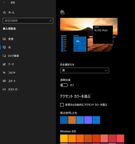Screen dimensions: 135x144
Task: Pick the brown-orange recent color swatch
Action: (72, 120)
